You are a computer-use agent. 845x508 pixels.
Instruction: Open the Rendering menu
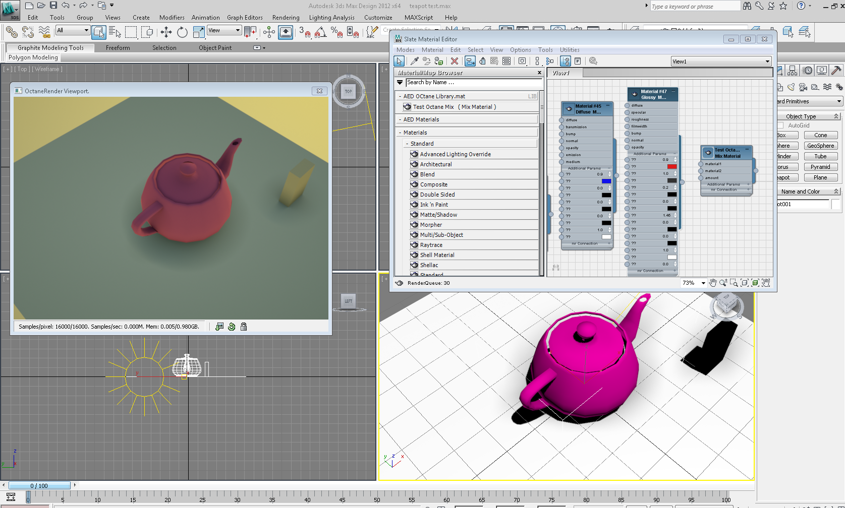tap(286, 18)
